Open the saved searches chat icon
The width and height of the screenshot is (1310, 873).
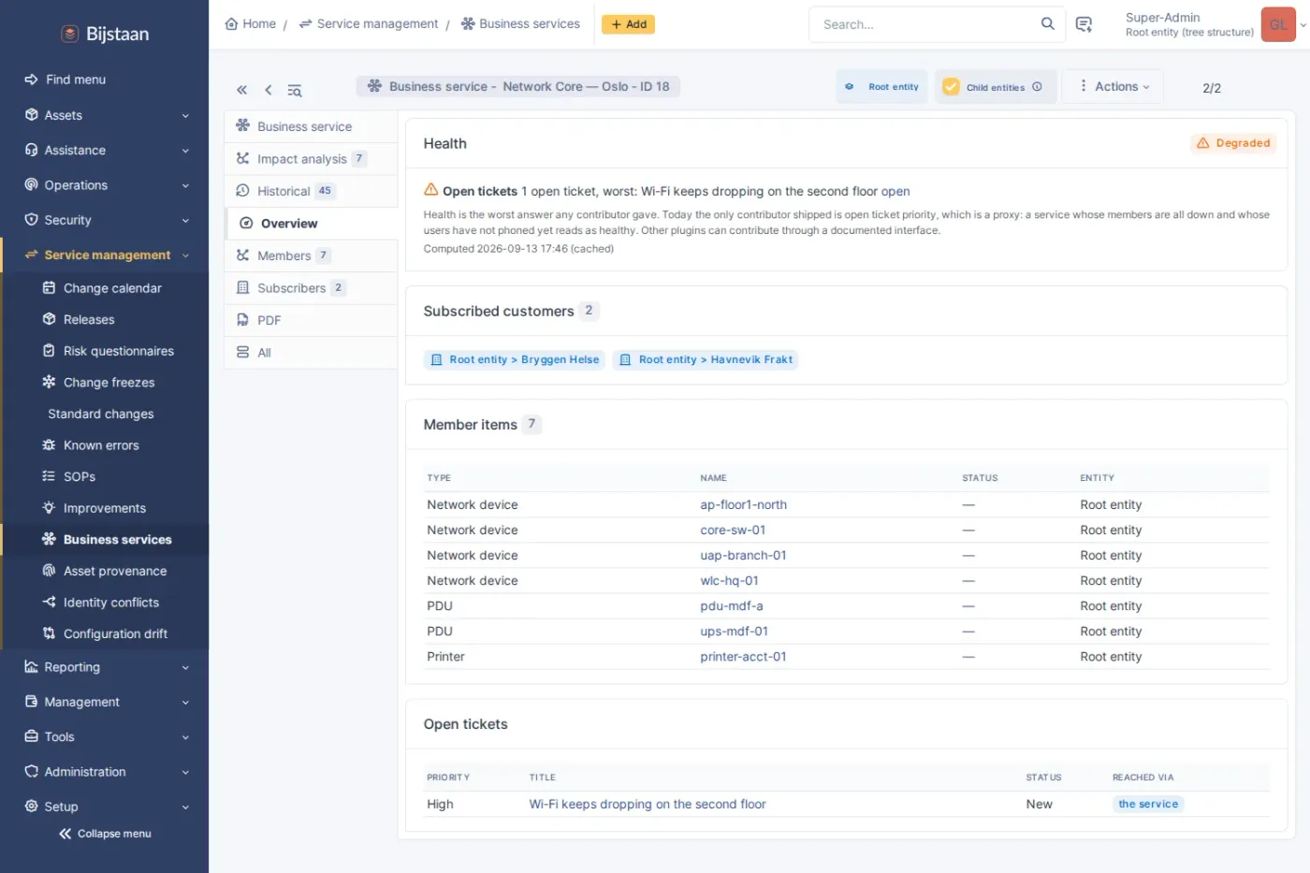[1084, 24]
